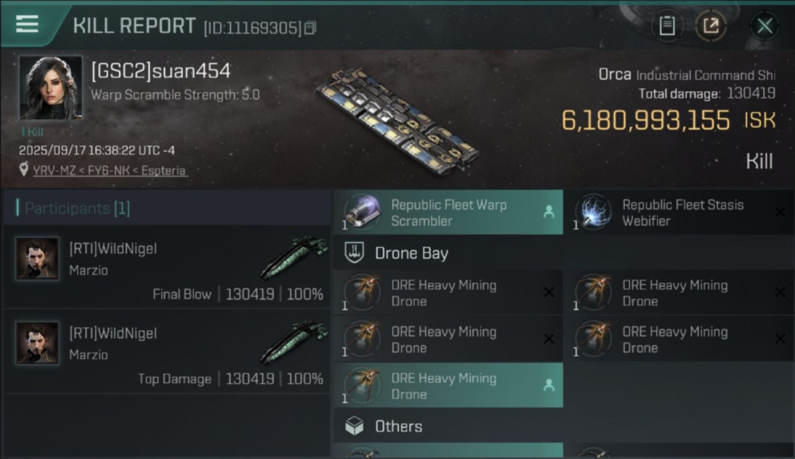795x459 pixels.
Task: Click the Orca ship image
Action: click(x=398, y=119)
